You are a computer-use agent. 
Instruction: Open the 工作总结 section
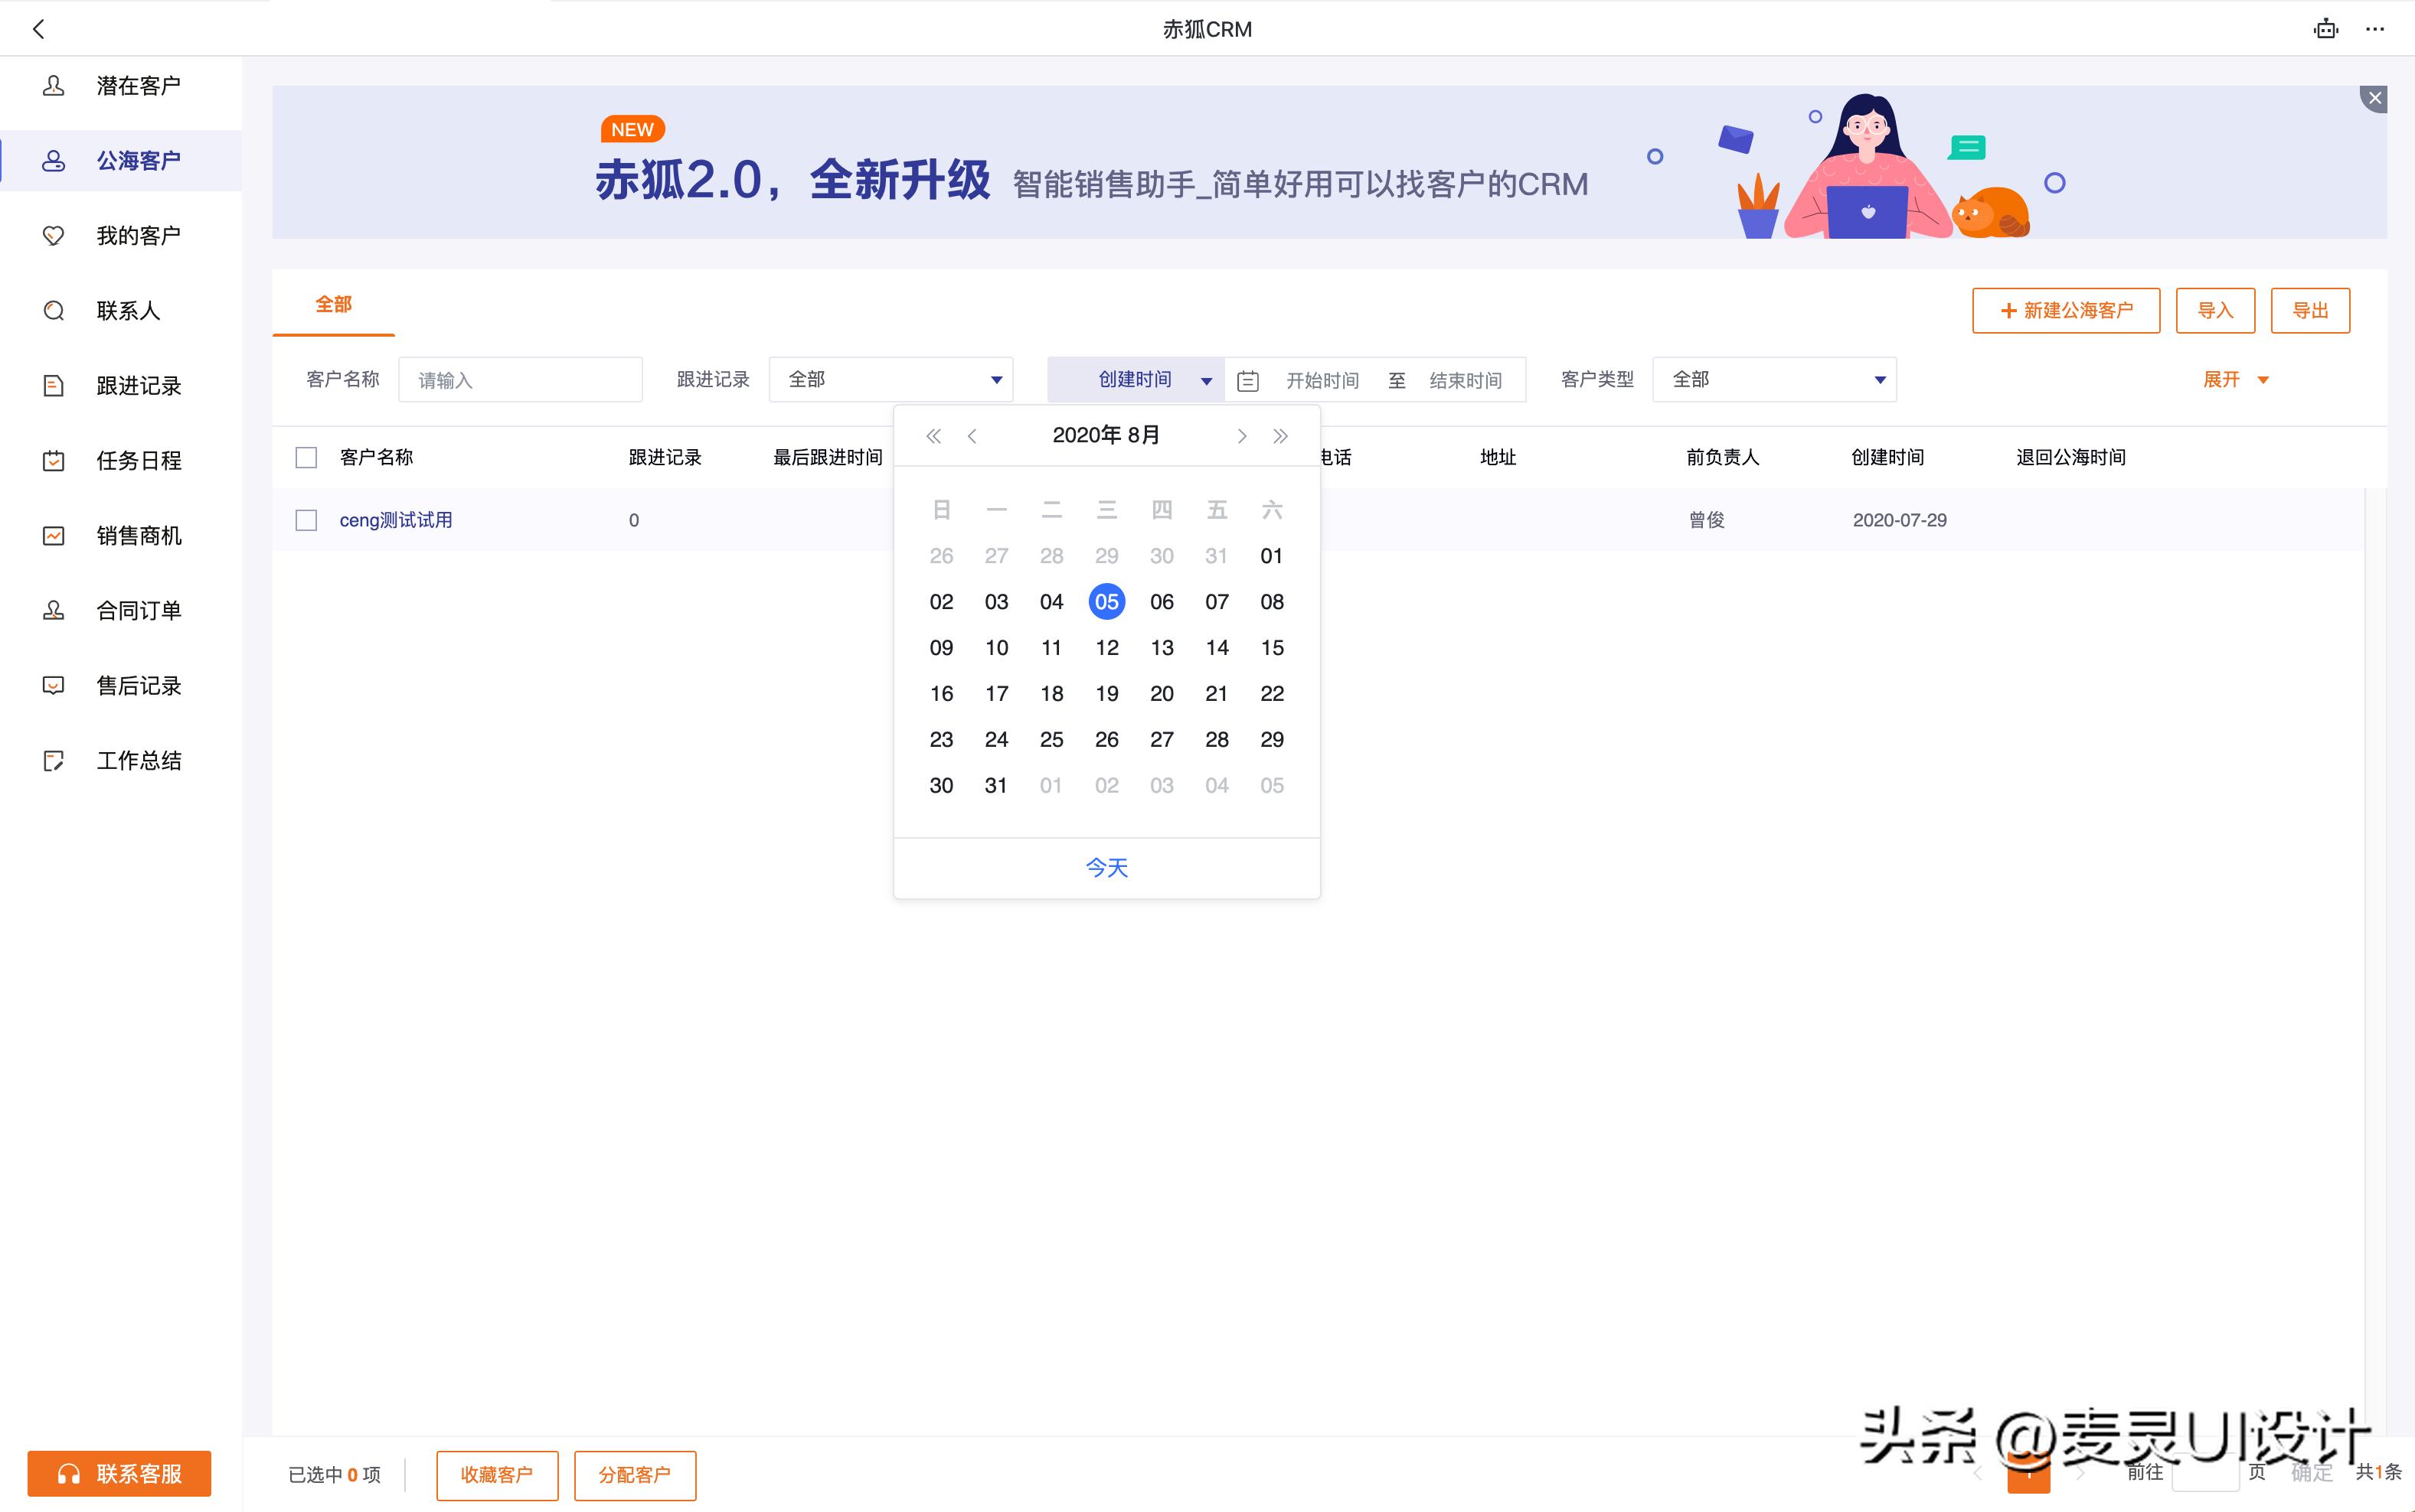click(x=138, y=760)
